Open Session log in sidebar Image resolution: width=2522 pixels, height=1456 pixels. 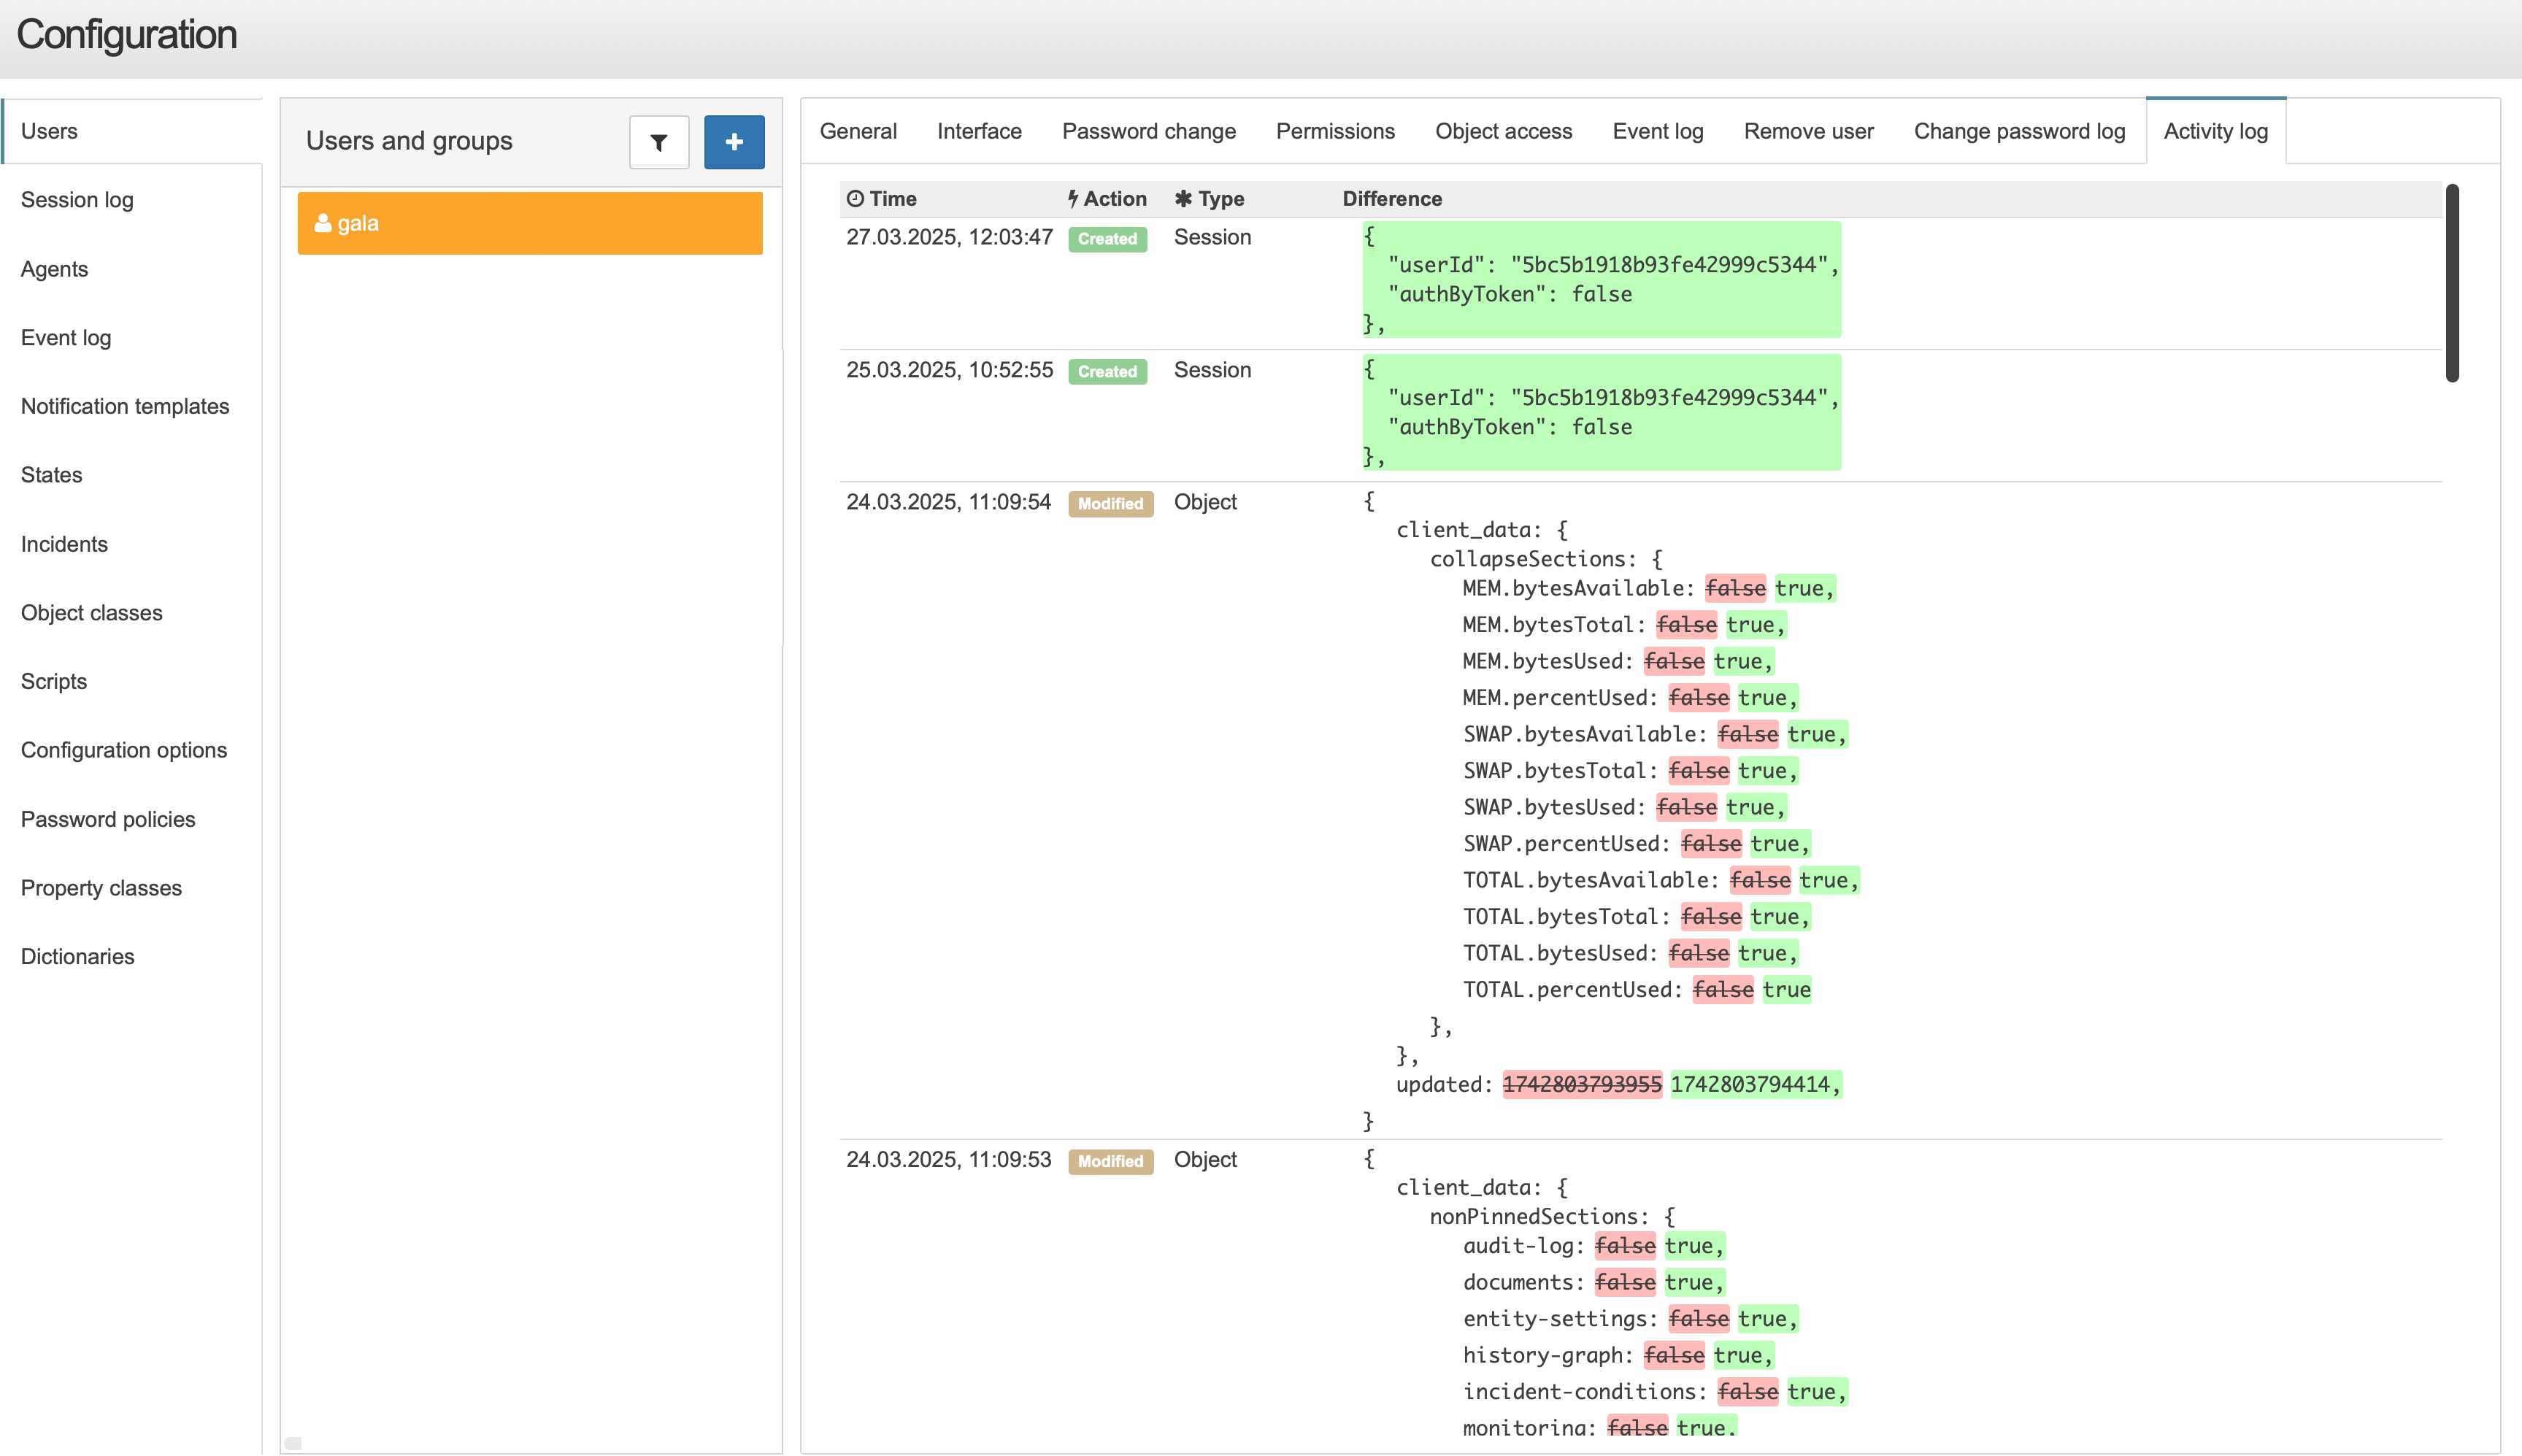[x=77, y=200]
